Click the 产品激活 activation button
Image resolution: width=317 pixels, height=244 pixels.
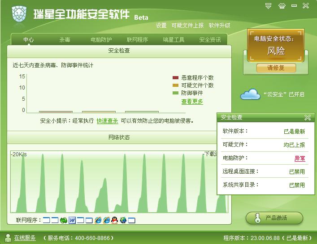274,218
